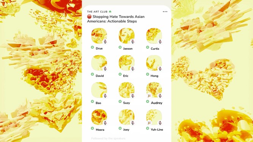Click the Followed by the speakers heading
The height and width of the screenshot is (142, 253).
[108, 138]
